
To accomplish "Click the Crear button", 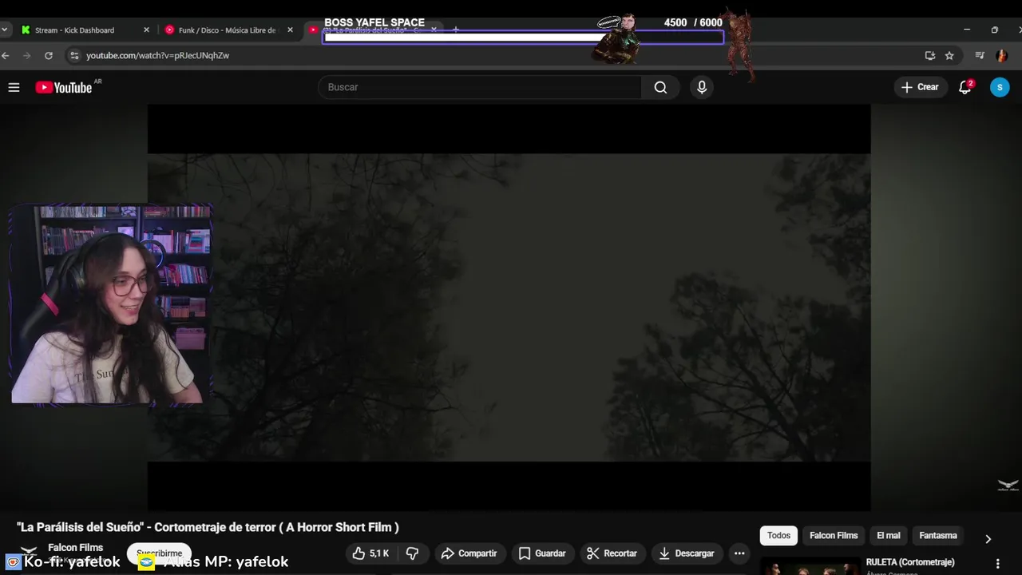I will pyautogui.click(x=920, y=87).
